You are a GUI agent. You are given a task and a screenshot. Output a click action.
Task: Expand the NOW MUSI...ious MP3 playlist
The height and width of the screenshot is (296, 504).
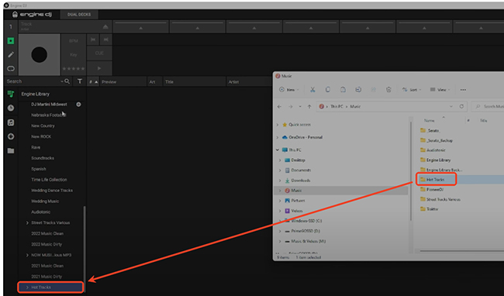click(x=27, y=255)
